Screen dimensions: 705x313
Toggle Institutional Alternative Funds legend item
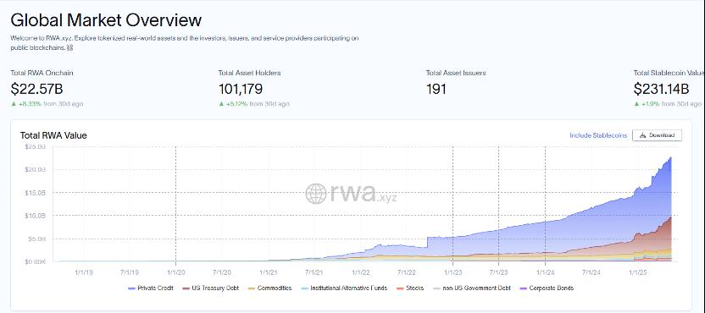pyautogui.click(x=344, y=288)
